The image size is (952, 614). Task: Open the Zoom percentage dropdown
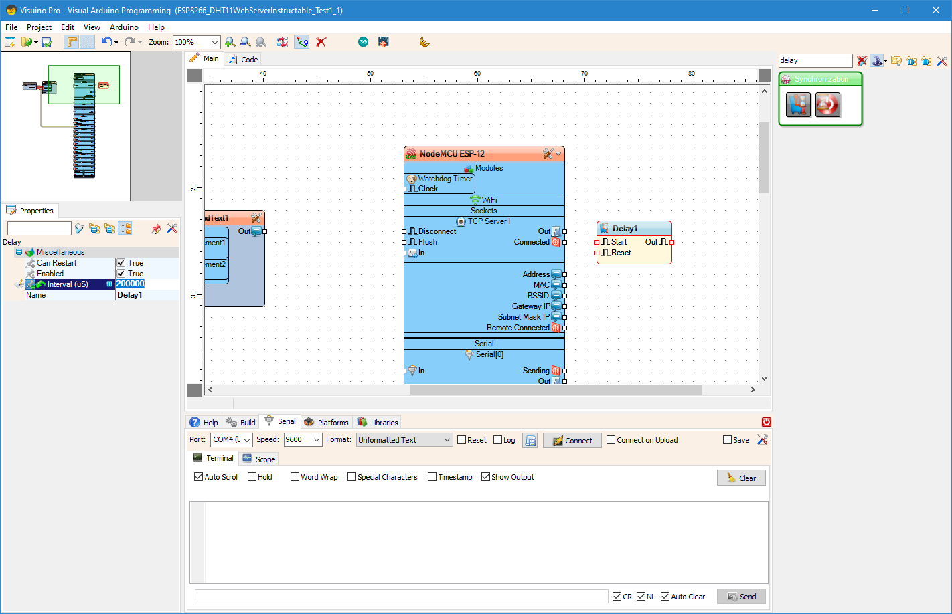(214, 42)
